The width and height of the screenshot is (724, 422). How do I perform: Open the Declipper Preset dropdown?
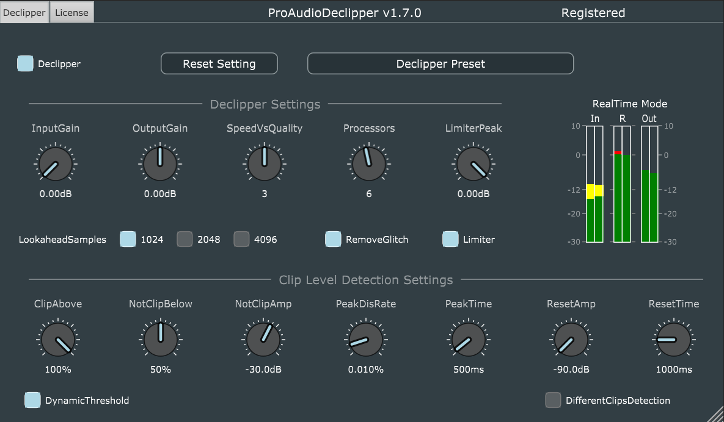coord(440,63)
